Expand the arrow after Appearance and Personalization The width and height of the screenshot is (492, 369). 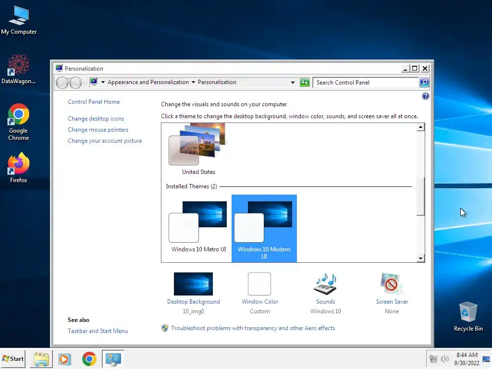[x=193, y=82]
